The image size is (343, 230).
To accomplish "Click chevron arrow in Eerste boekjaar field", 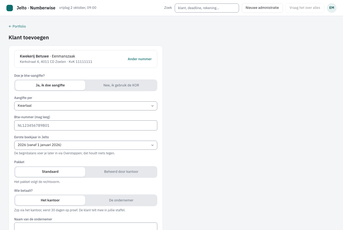I will click(152, 145).
